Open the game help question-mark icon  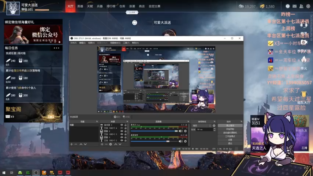click(288, 6)
